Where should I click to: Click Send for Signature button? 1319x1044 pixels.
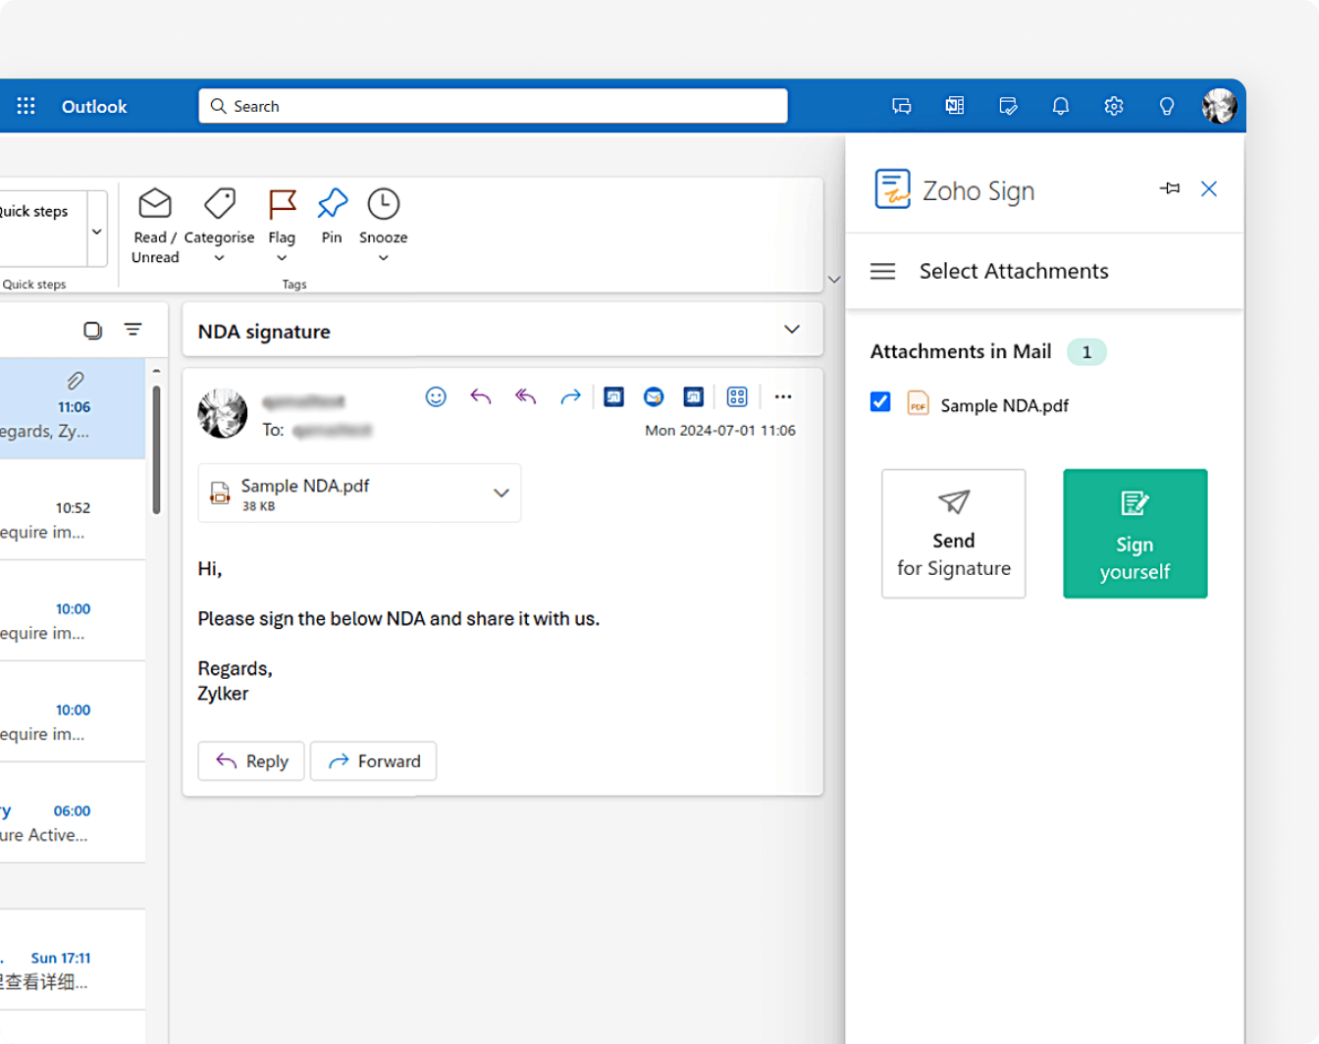click(x=954, y=534)
